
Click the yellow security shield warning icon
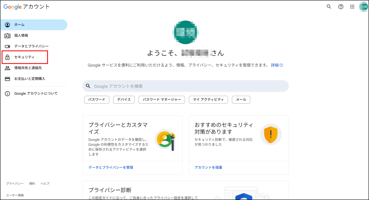271,134
